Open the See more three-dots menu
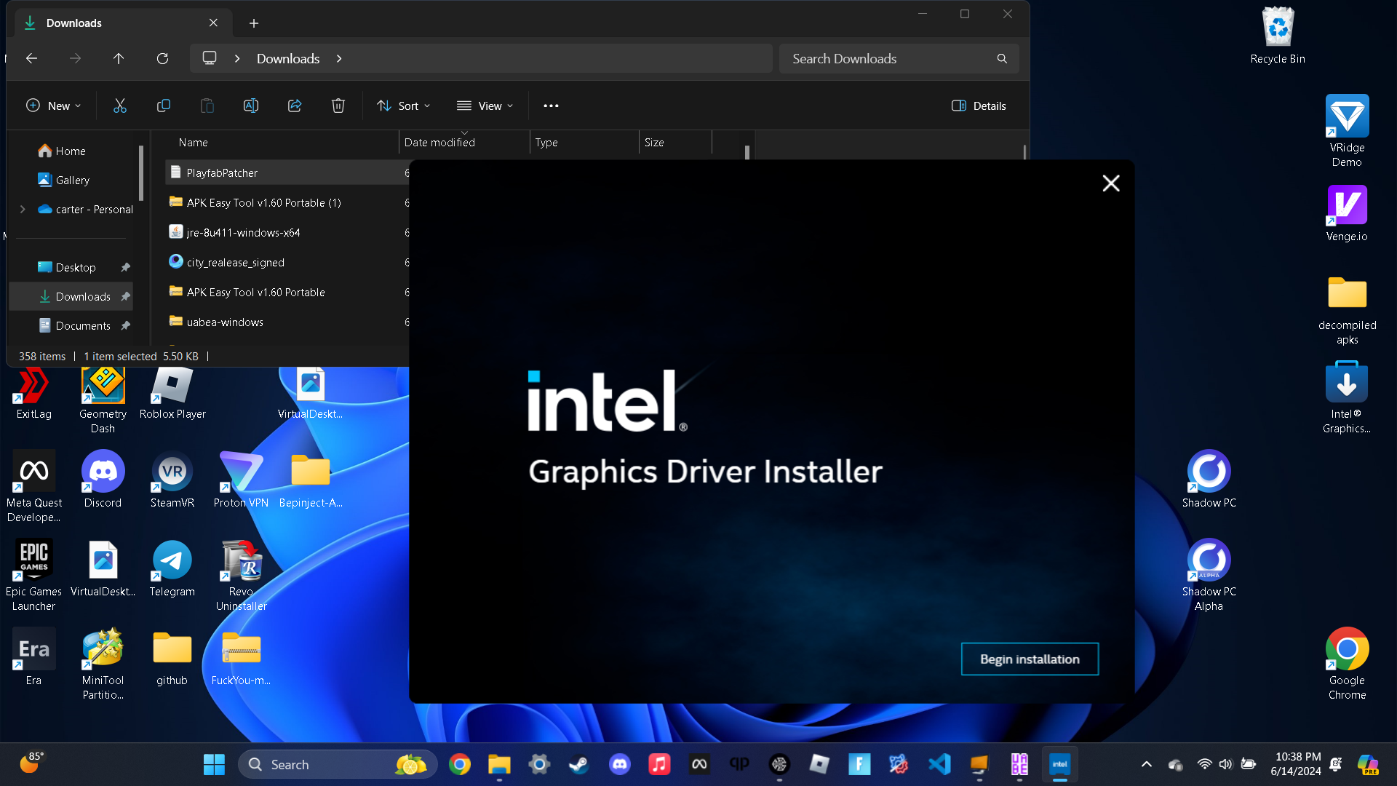Screen dimensions: 1397x786 (551, 106)
